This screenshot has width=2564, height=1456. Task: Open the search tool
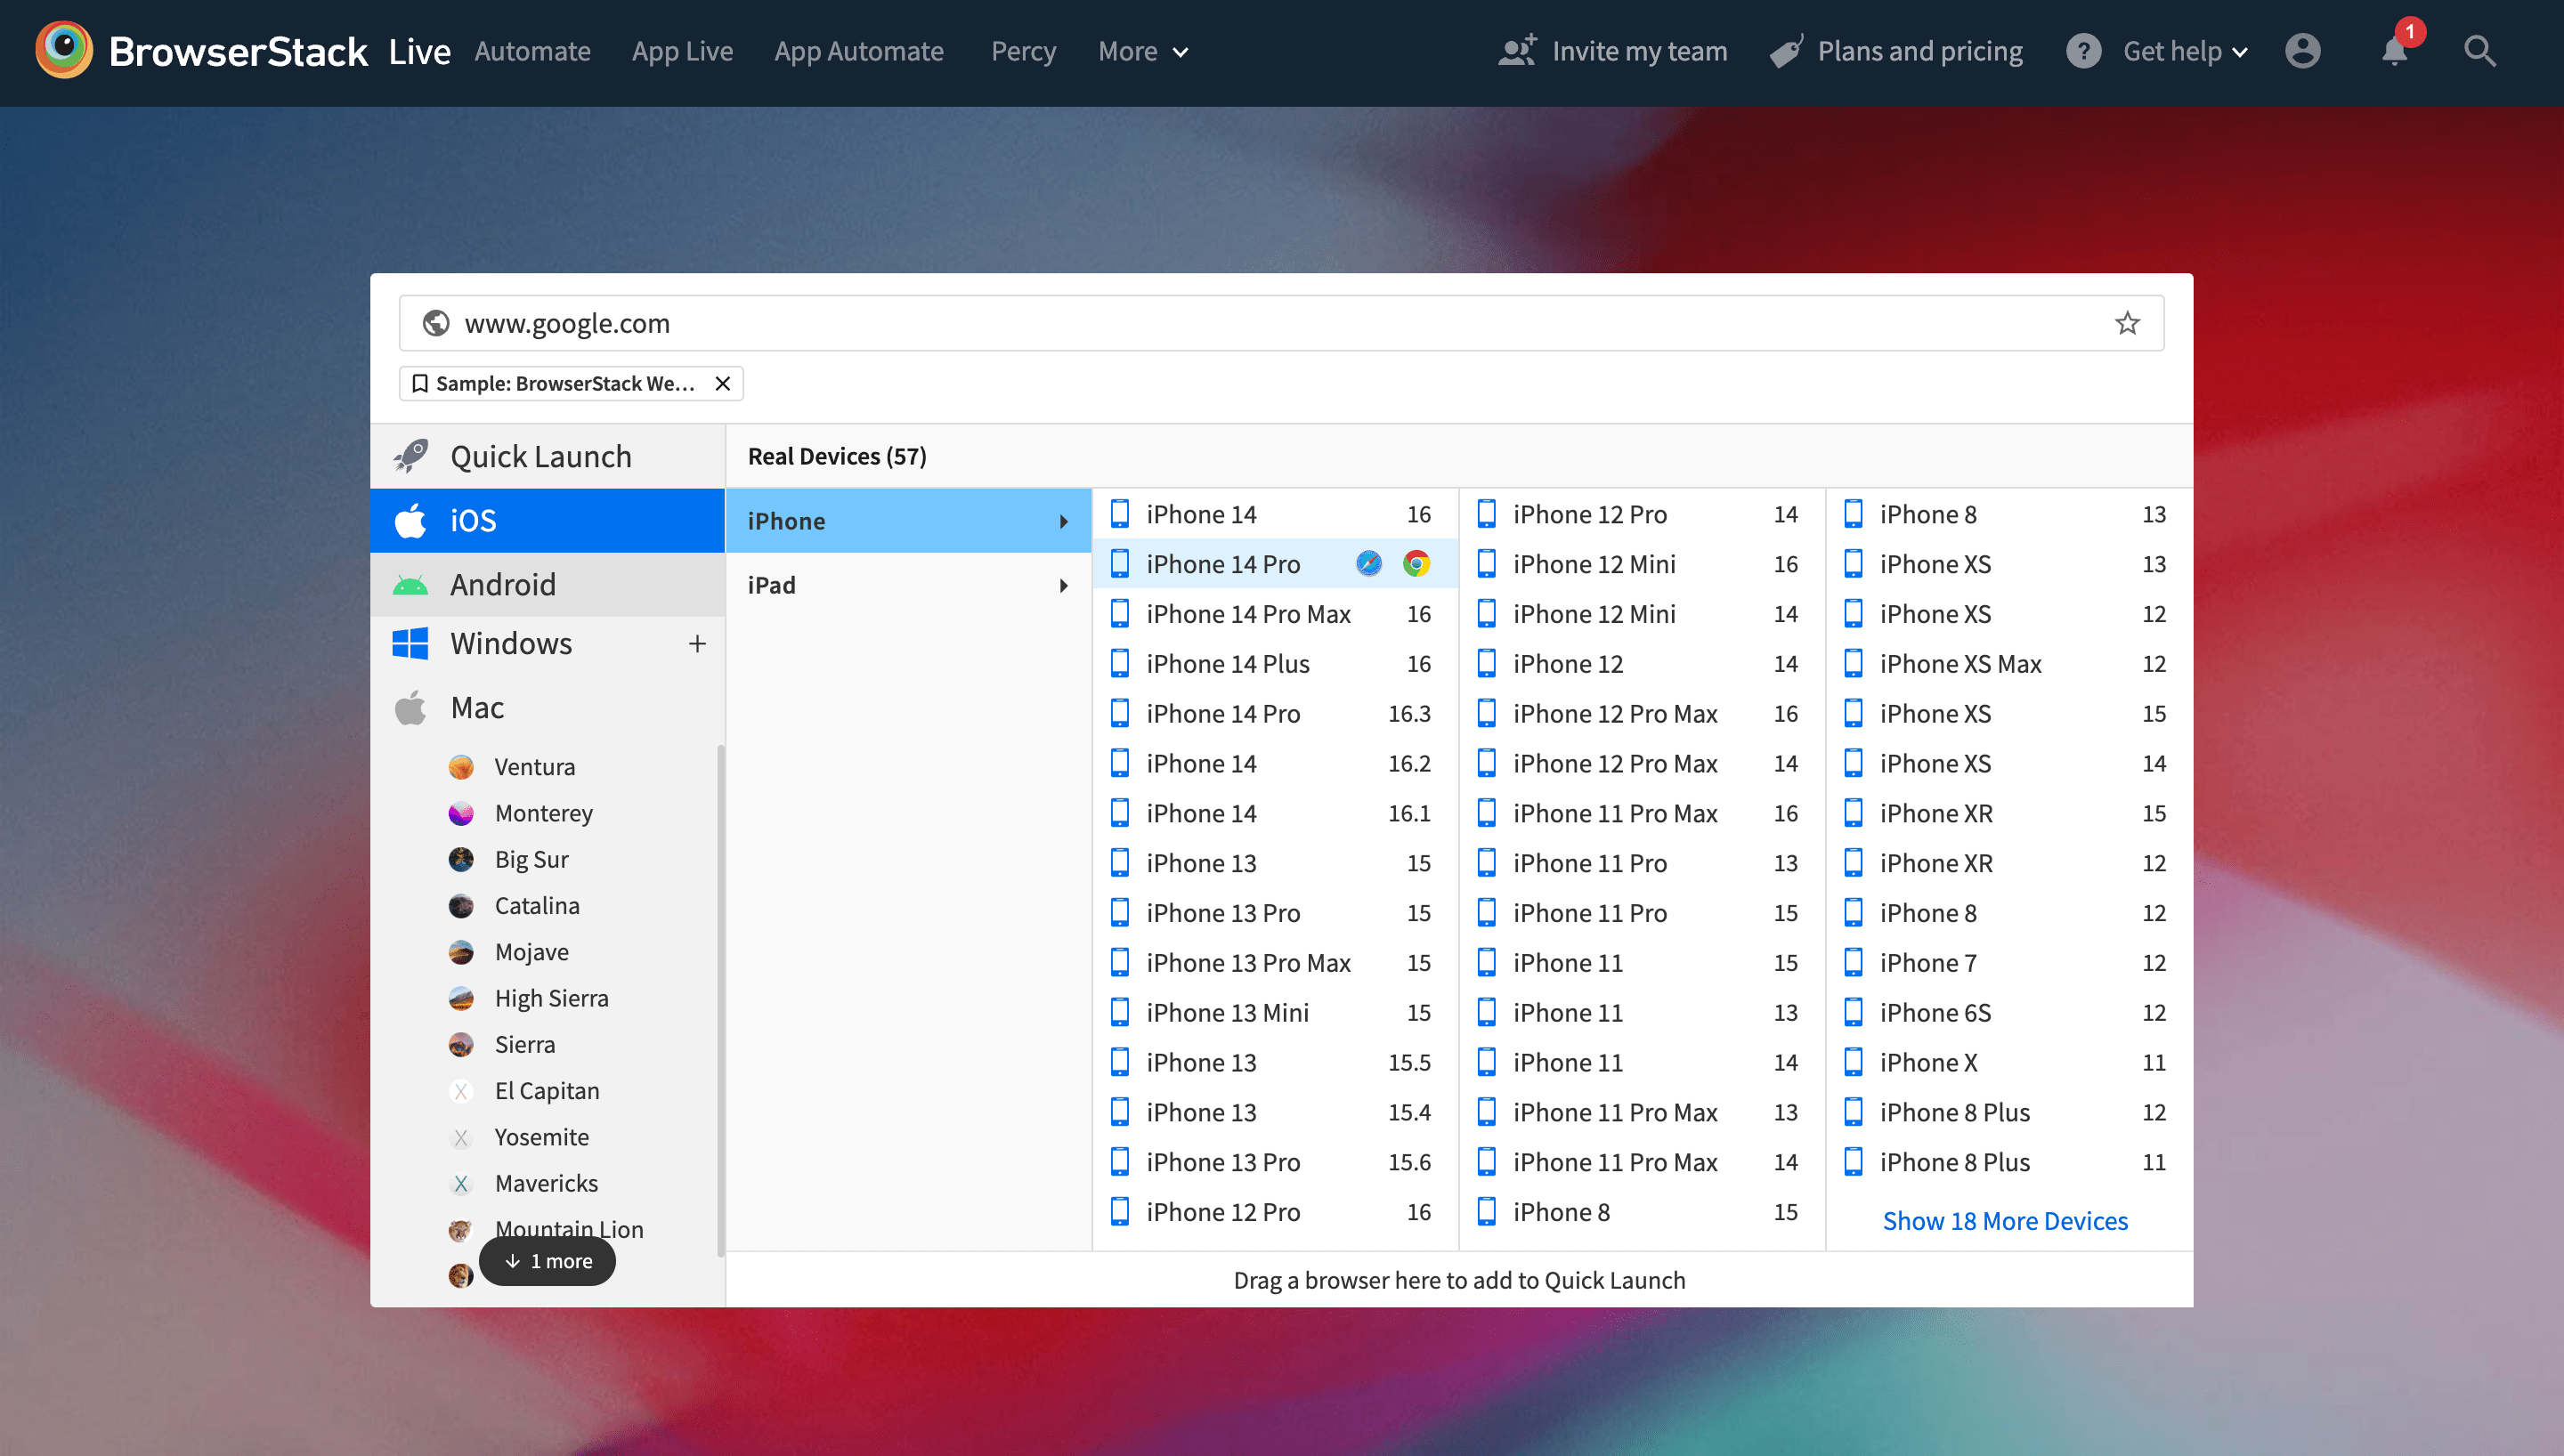2479,50
